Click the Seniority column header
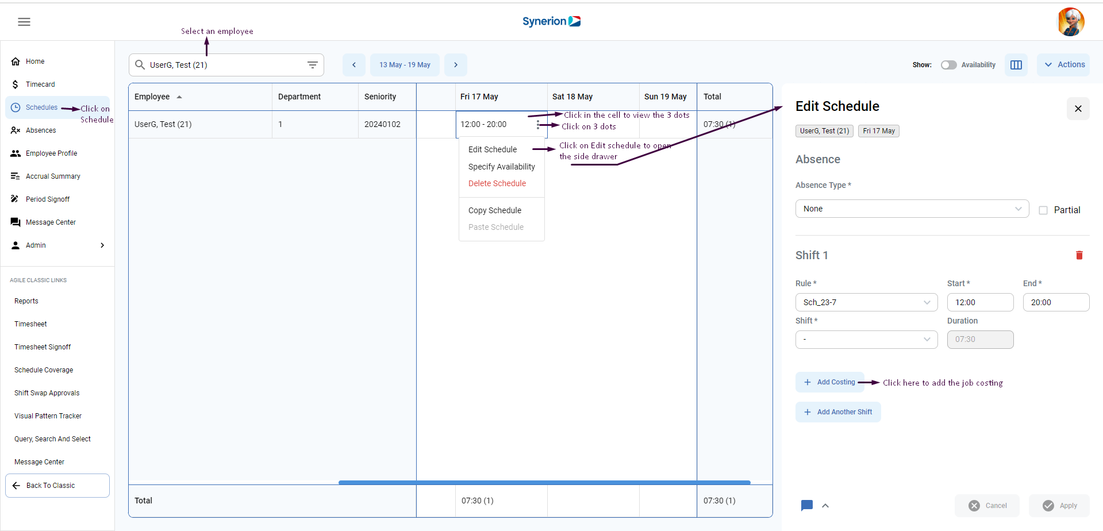The height and width of the screenshot is (531, 1103). click(x=387, y=97)
